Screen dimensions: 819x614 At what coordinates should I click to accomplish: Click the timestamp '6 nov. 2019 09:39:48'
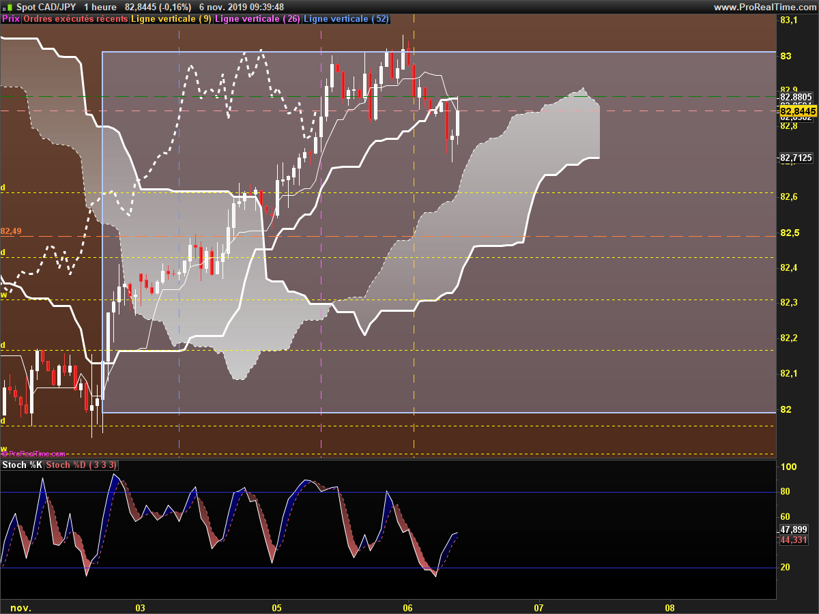pyautogui.click(x=241, y=7)
